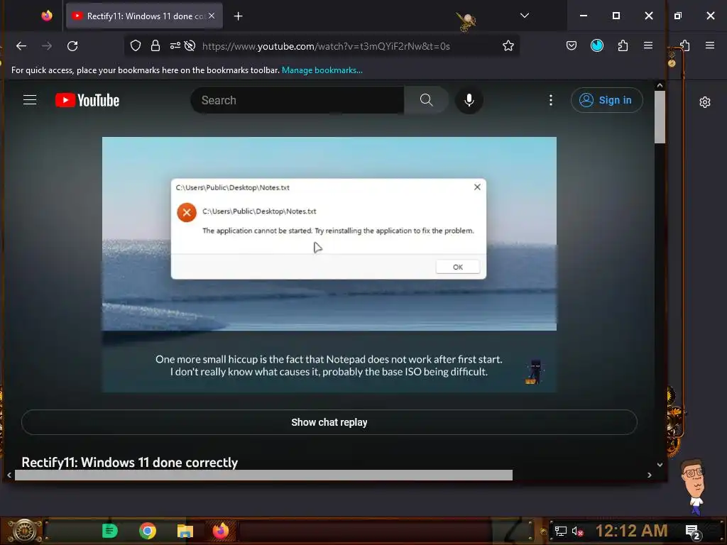
Task: Reload the page with the refresh icon
Action: 72,46
